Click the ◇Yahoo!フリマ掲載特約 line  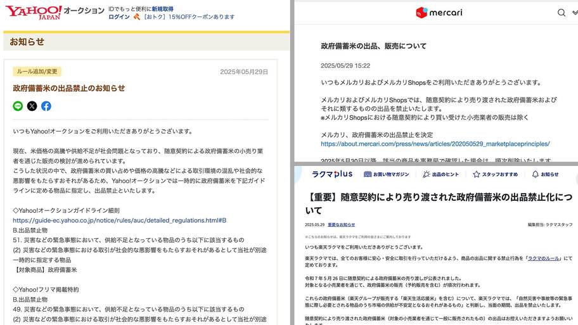tap(46, 290)
